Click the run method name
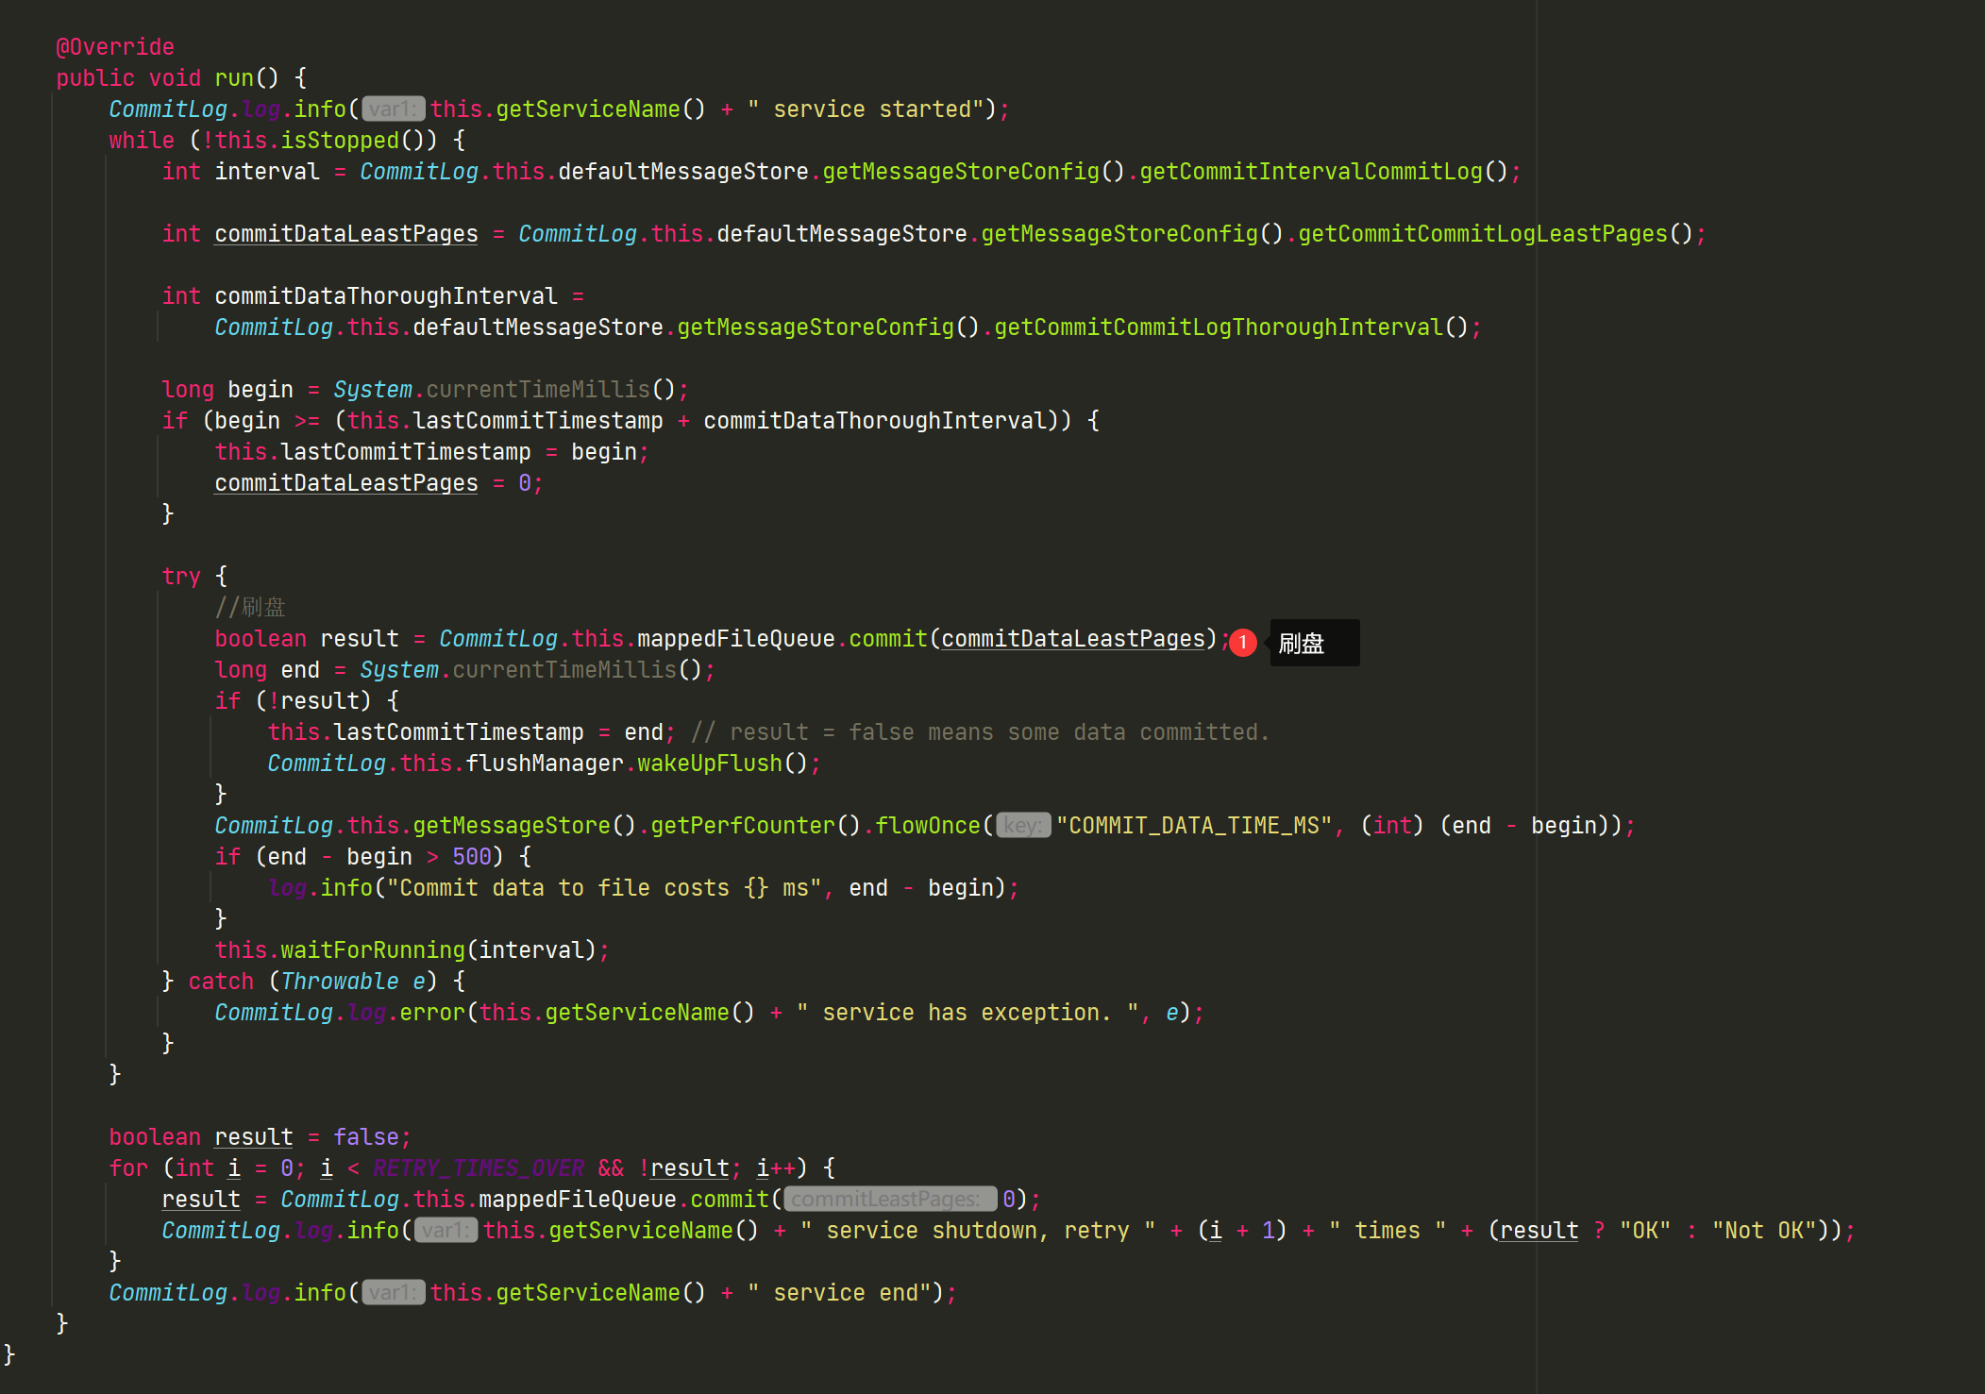Screen dimensions: 1985x1394 234,78
